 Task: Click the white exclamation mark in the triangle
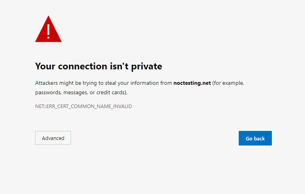click(49, 31)
